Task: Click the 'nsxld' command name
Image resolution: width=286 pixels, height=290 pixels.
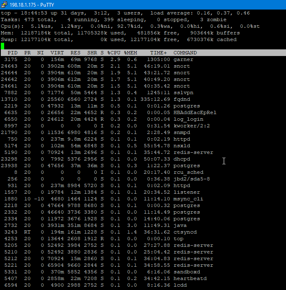Action: [182, 146]
